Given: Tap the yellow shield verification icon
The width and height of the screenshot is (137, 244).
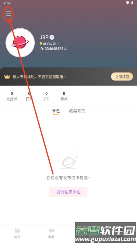Looking at the screenshot, I should coord(41,44).
